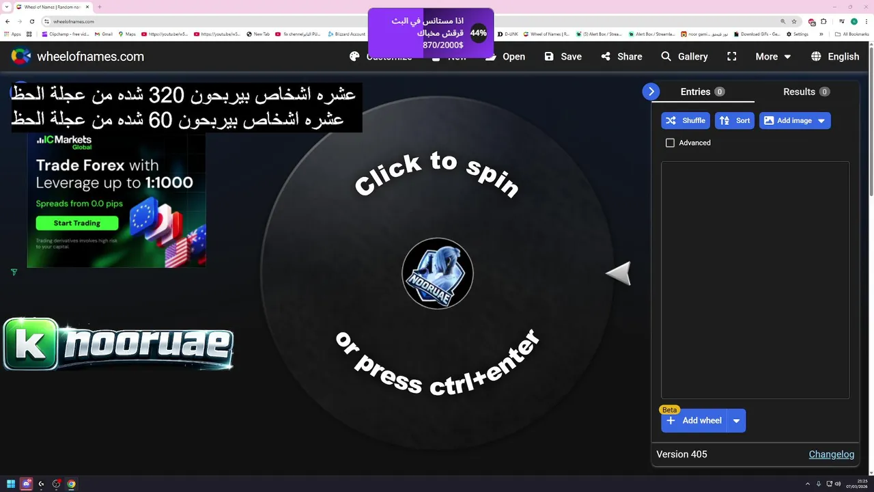Open the Clipchamp bookmark
The image size is (874, 492).
[66, 33]
